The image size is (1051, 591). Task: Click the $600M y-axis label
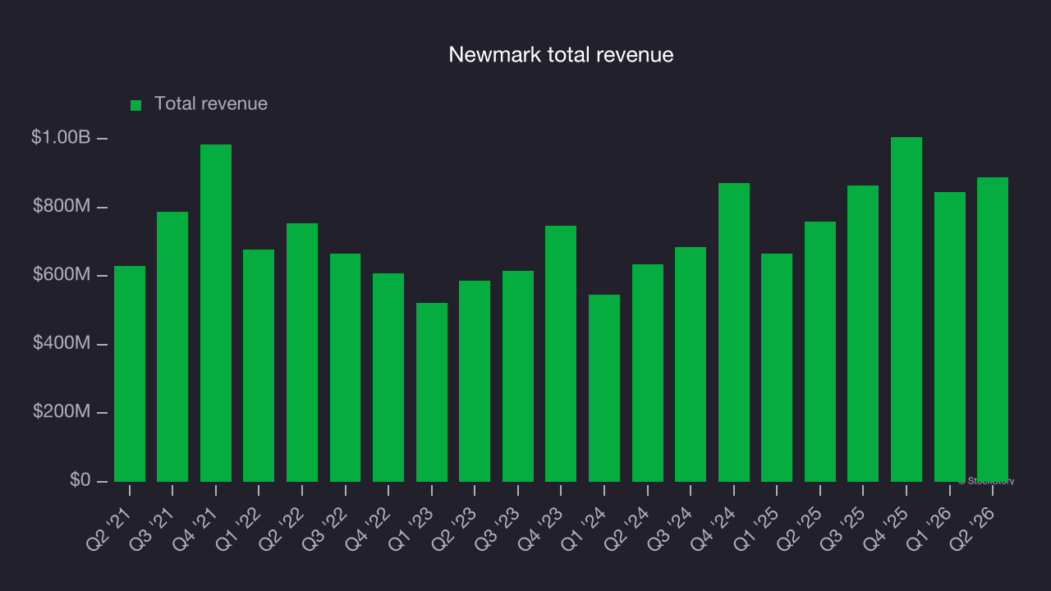(62, 275)
